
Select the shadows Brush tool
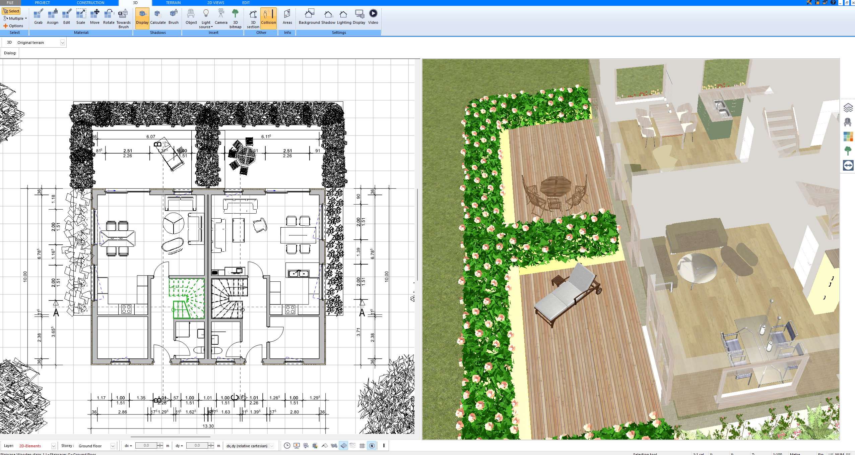tap(173, 17)
